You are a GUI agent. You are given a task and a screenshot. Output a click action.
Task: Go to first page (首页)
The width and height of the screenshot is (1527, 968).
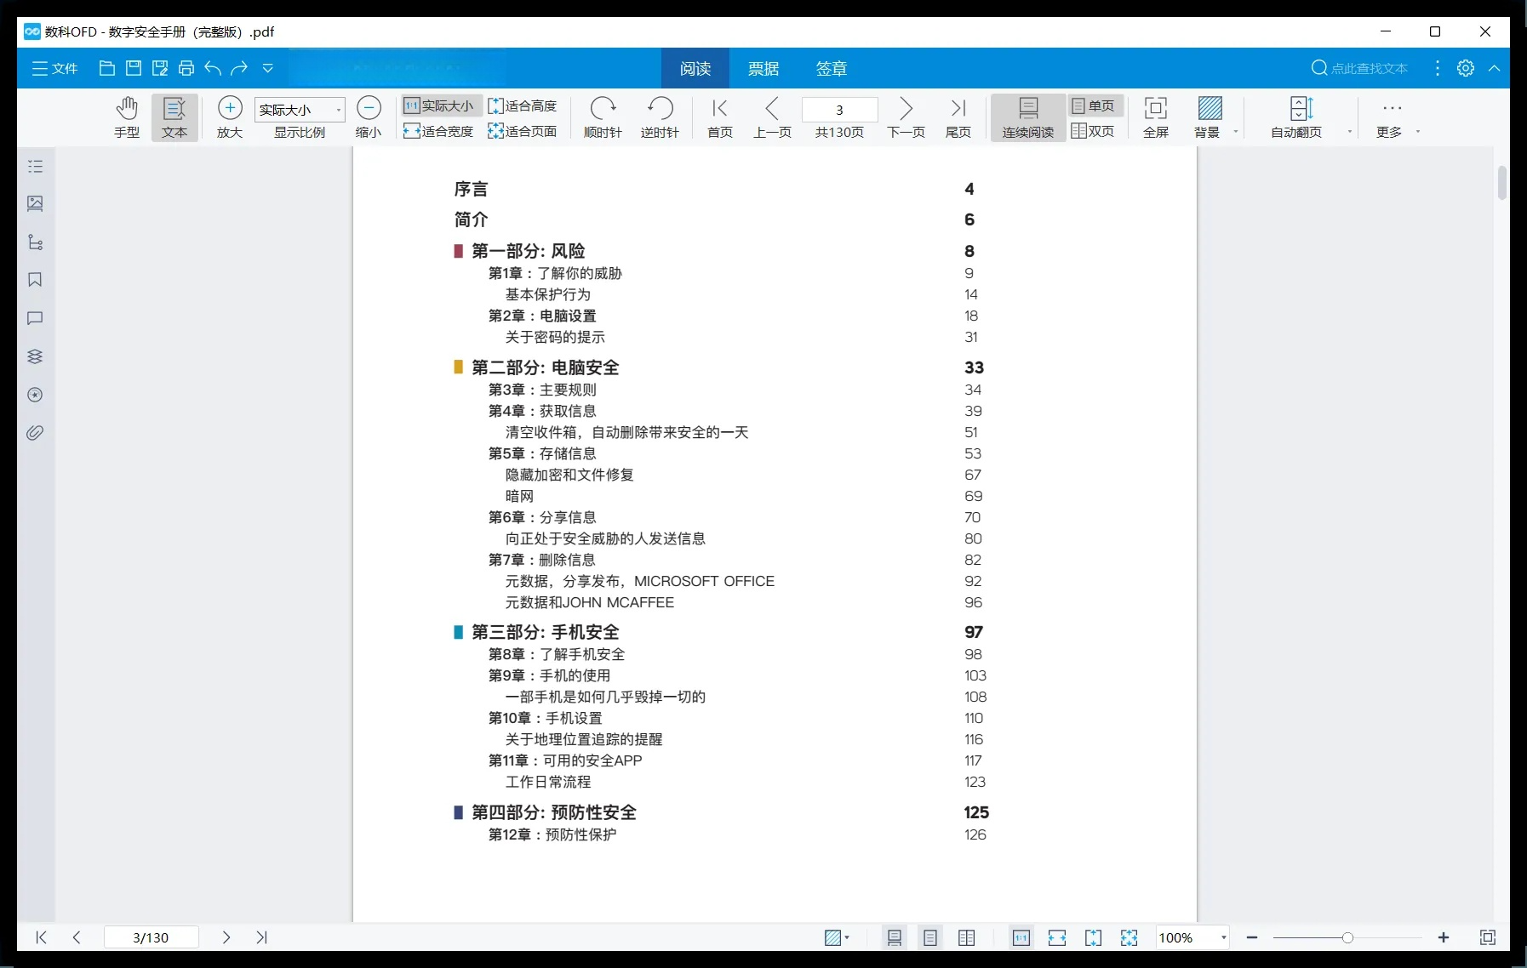720,117
